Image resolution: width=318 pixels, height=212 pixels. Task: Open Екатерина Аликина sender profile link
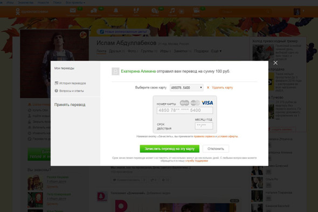coord(139,71)
